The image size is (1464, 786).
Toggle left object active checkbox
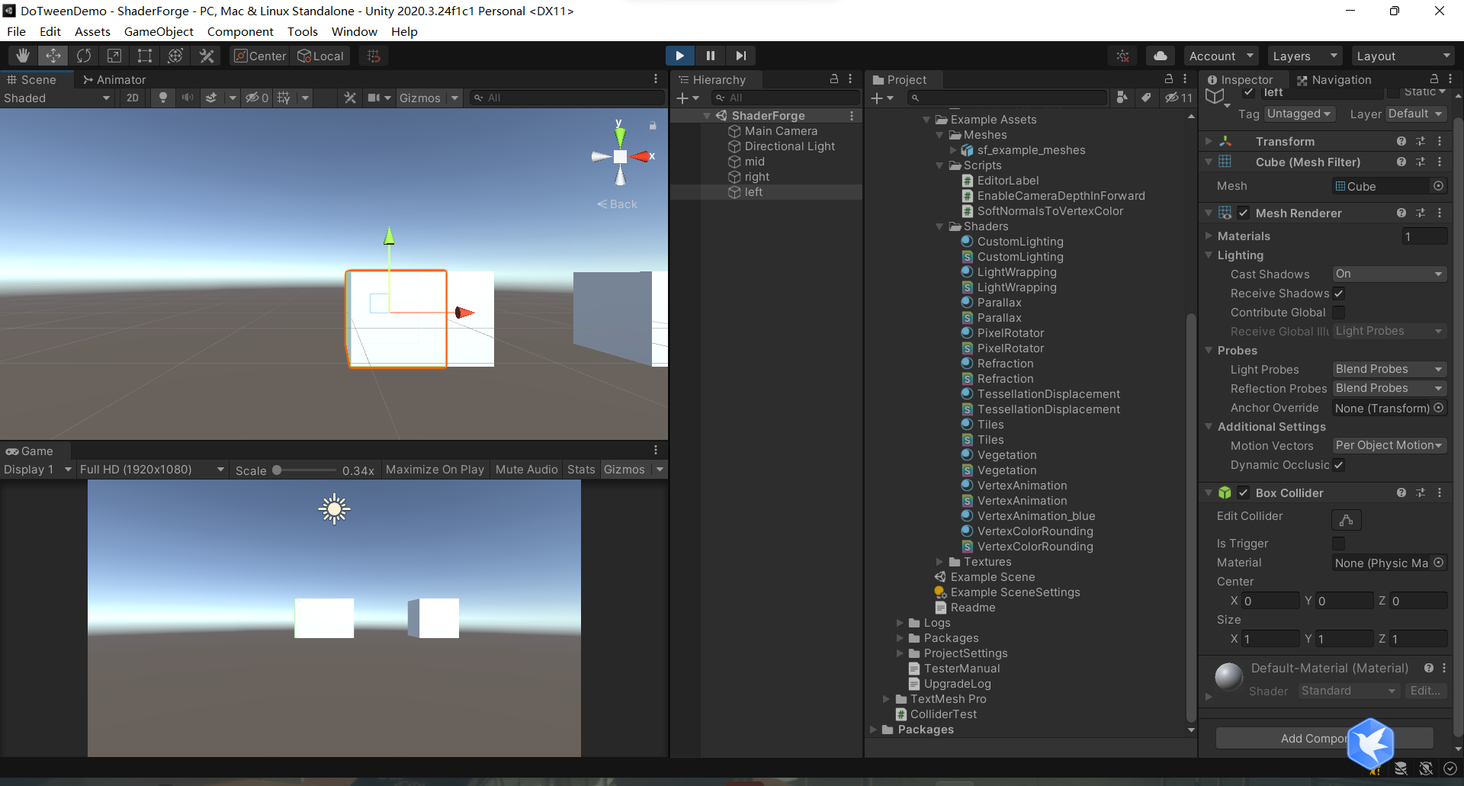coord(1248,92)
